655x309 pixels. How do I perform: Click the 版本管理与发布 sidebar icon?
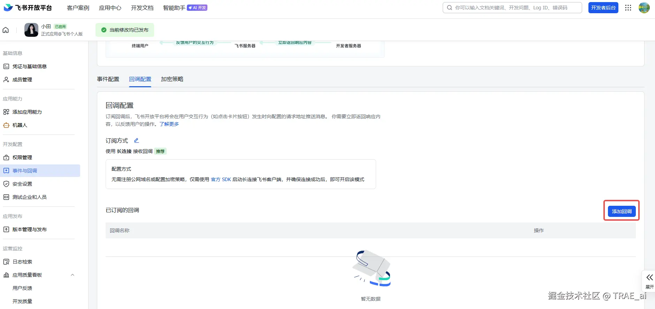point(6,229)
